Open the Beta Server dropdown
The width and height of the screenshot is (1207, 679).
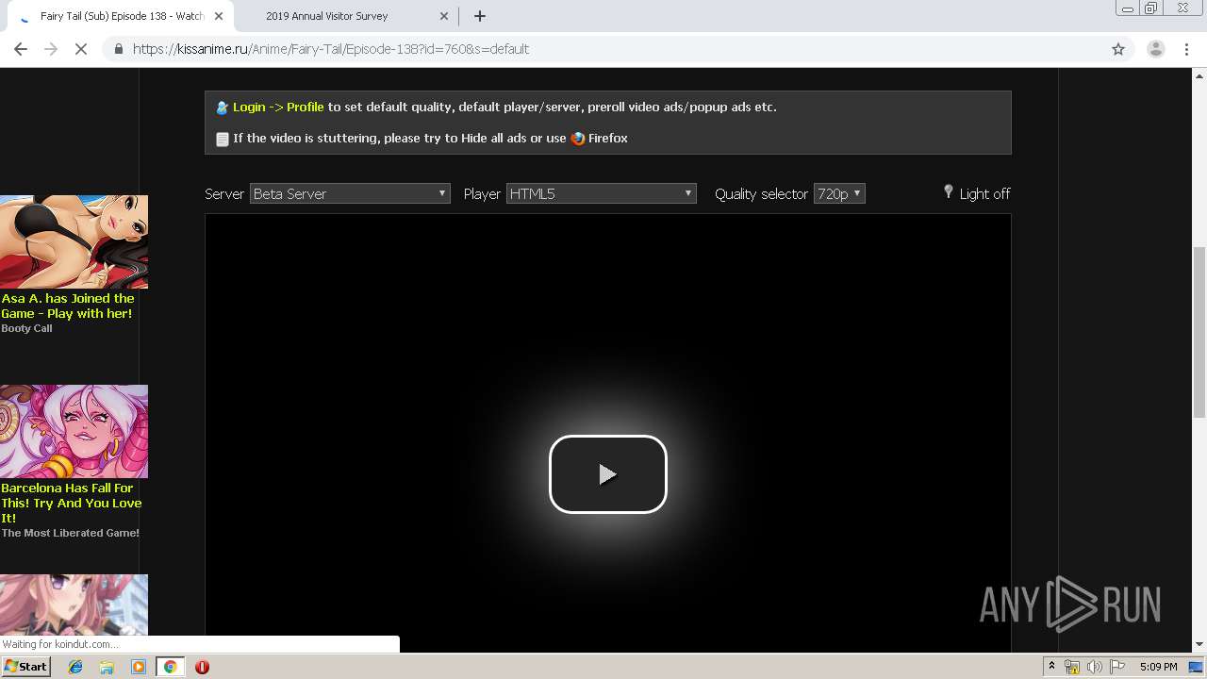point(350,193)
